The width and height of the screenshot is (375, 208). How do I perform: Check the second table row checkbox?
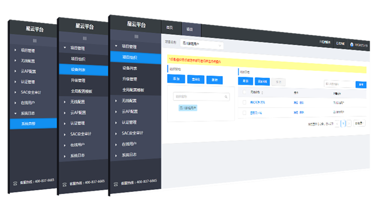point(244,113)
